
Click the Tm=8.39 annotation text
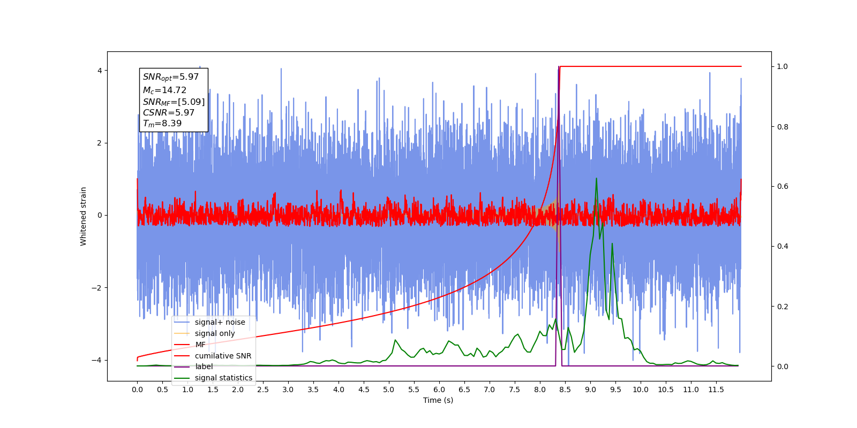pyautogui.click(x=162, y=124)
